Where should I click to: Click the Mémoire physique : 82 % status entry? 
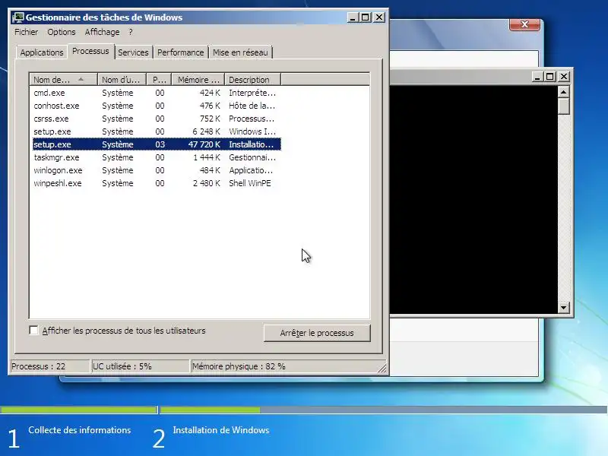click(287, 366)
